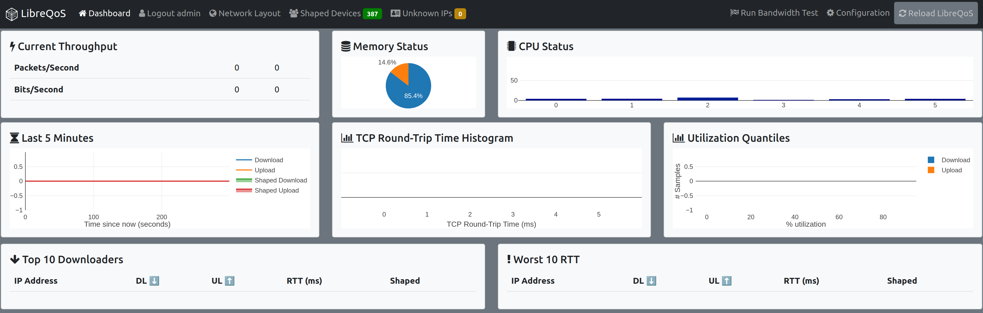Click the Current Throughput lightning icon
This screenshot has width=983, height=313.
click(x=13, y=46)
